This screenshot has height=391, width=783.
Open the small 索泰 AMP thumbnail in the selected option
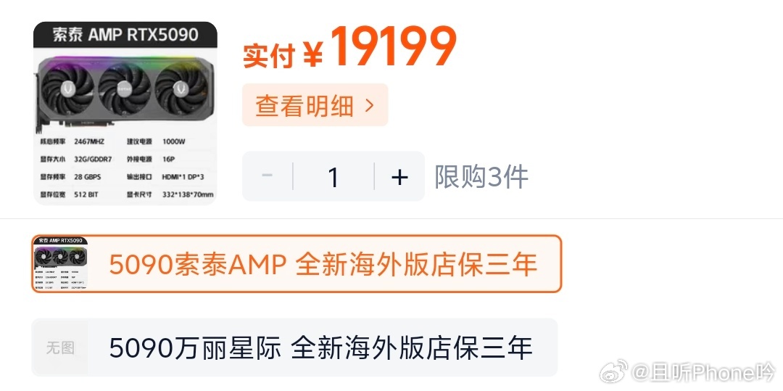coord(60,263)
